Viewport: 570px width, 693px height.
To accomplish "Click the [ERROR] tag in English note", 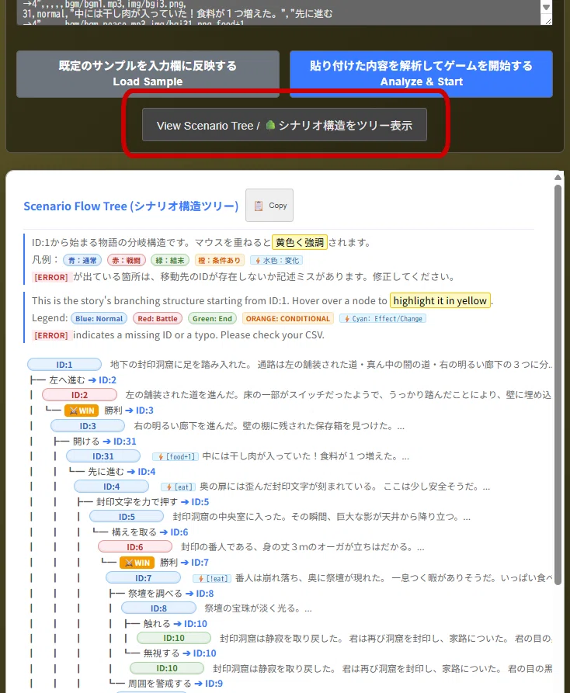I will 51,335.
